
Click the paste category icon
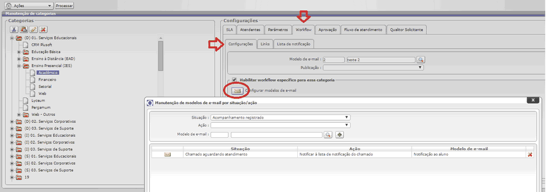pos(24,30)
